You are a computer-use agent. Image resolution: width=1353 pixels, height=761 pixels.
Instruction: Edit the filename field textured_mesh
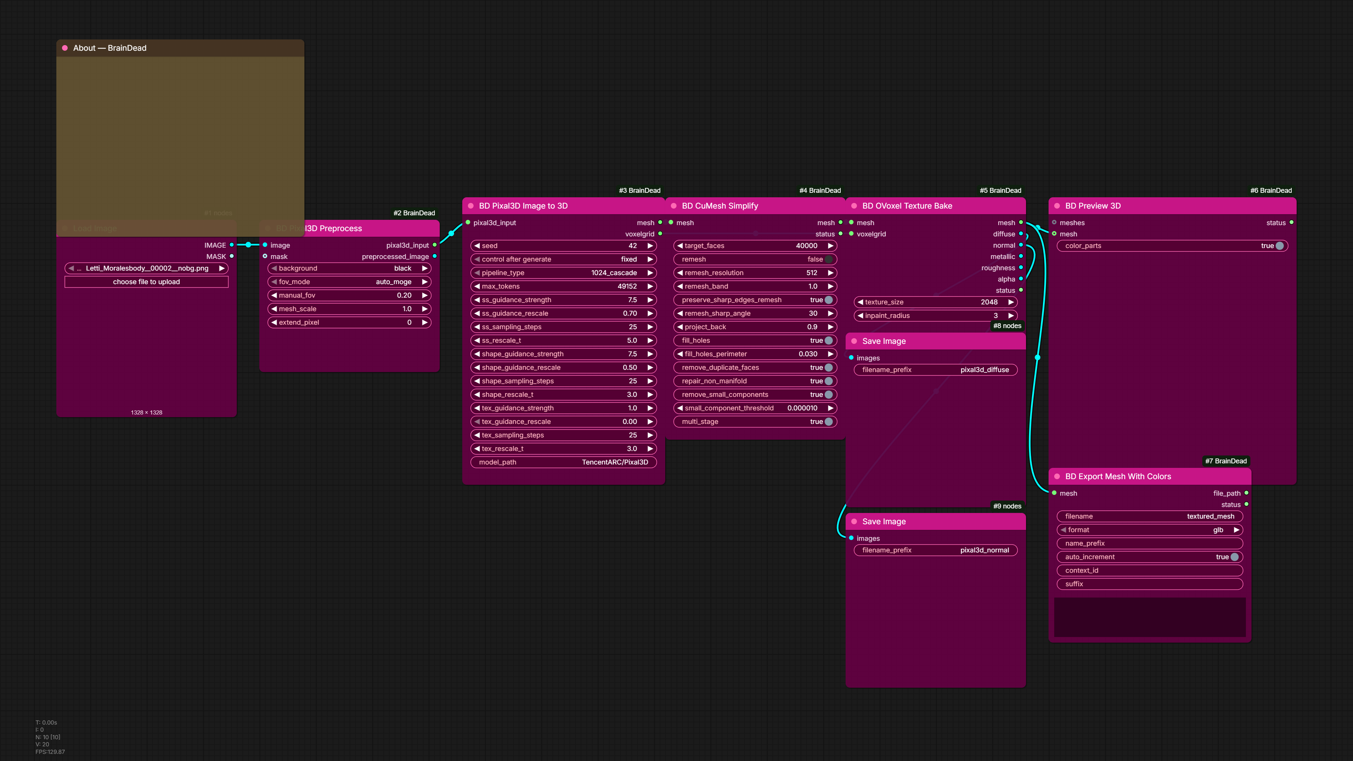coord(1150,516)
